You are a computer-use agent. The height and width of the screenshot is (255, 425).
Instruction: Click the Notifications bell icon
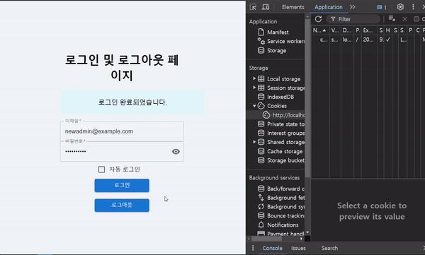pos(261,225)
